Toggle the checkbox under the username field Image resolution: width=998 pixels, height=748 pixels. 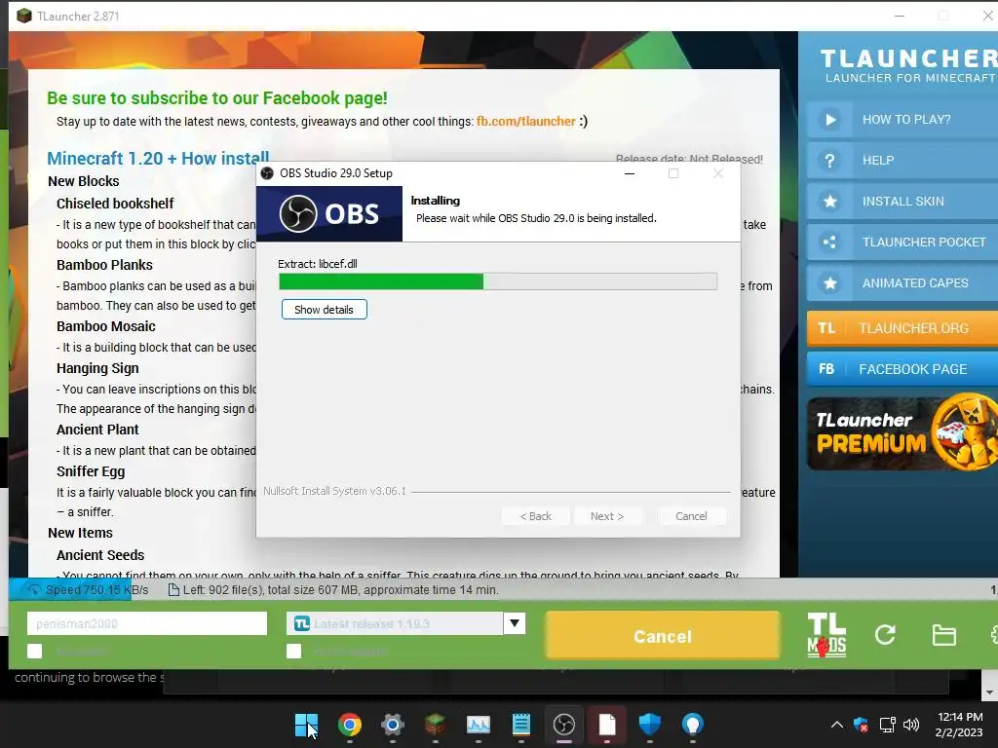(35, 652)
